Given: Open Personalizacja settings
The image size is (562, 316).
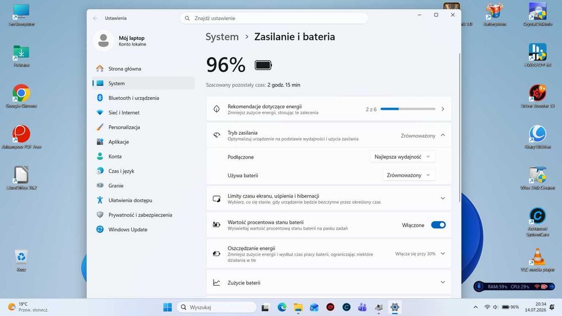Looking at the screenshot, I should point(143,127).
